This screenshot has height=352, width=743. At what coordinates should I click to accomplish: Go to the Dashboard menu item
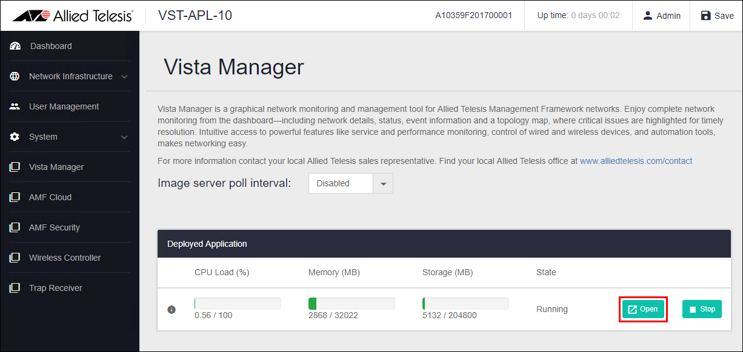(51, 46)
